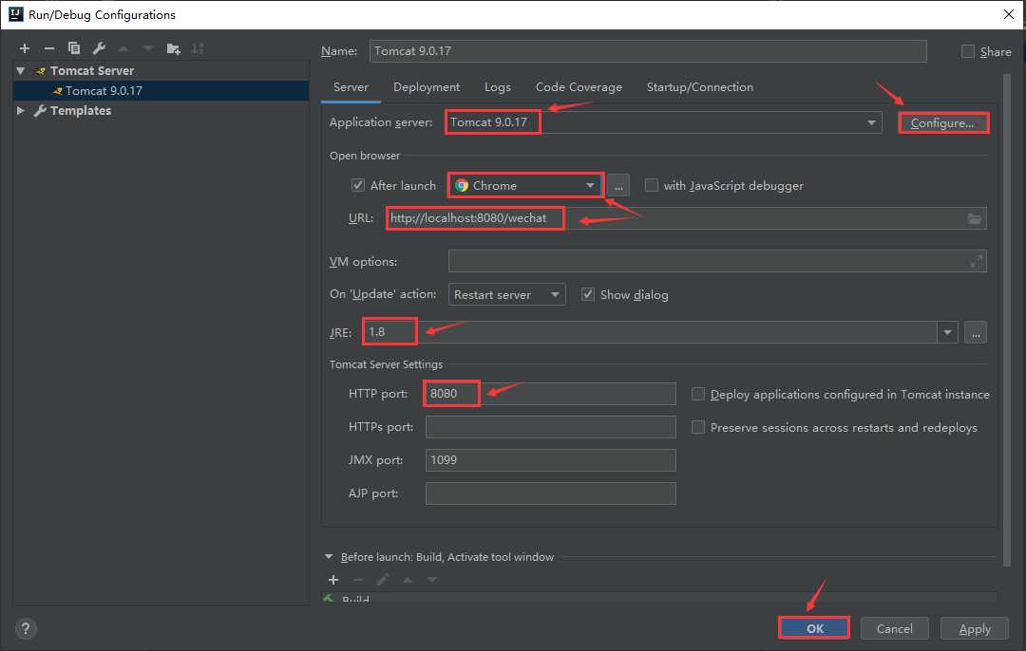Click the JMX port field
This screenshot has height=651, width=1026.
pos(550,460)
